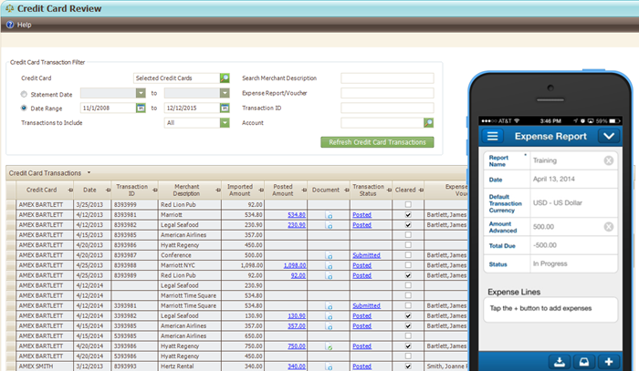Uncheck Cleared for Red Lion Pub 8393989 row
639x371 pixels.
coord(408,275)
